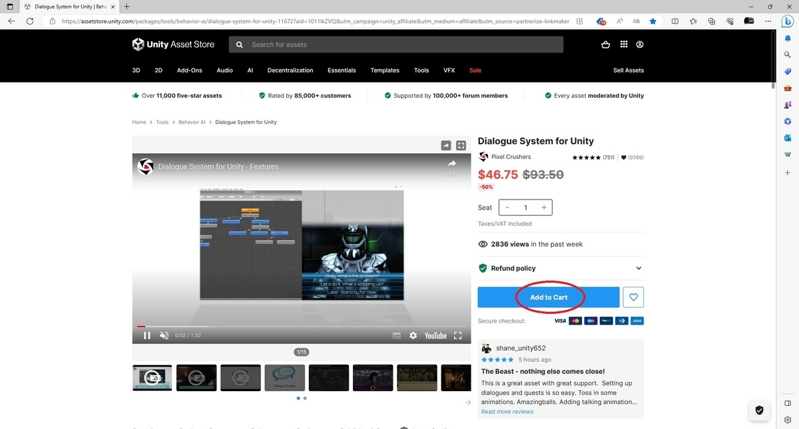Click the browser favorites star icon
This screenshot has width=799, height=429.
click(x=653, y=21)
